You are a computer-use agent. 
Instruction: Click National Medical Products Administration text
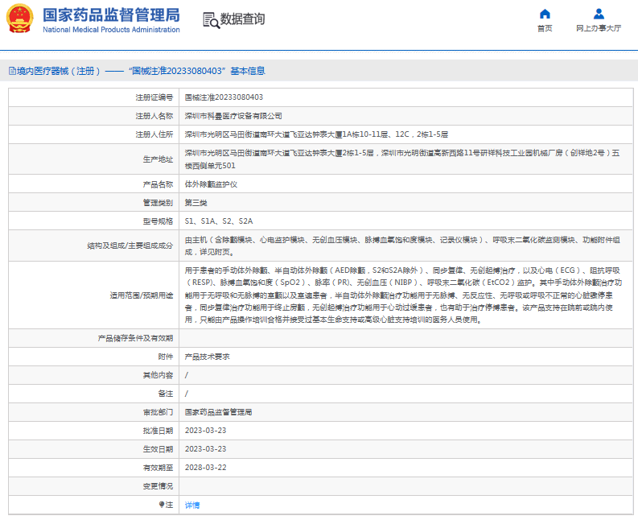click(111, 30)
